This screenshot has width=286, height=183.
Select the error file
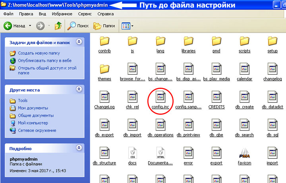[188, 156]
